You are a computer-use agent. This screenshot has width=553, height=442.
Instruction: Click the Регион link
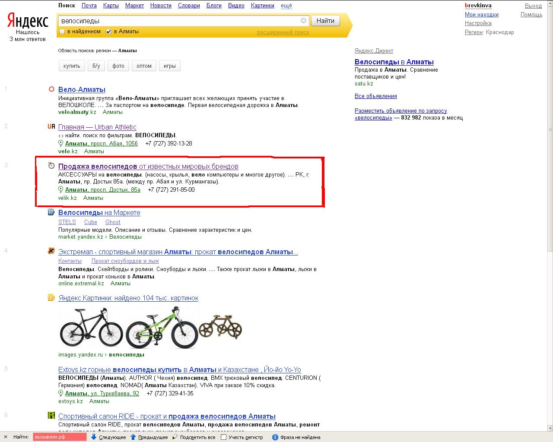point(474,32)
